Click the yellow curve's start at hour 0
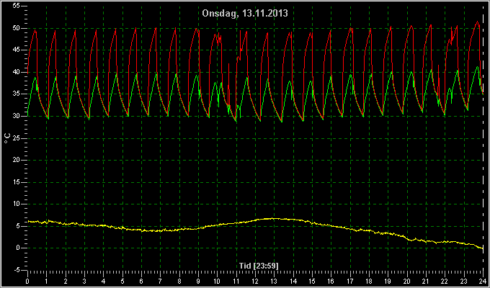Screen dimensions: 490x288 (x=28, y=221)
